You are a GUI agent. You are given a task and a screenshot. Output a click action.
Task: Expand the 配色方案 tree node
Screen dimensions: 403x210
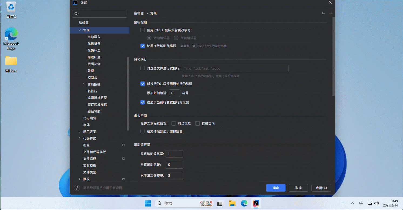click(x=80, y=132)
